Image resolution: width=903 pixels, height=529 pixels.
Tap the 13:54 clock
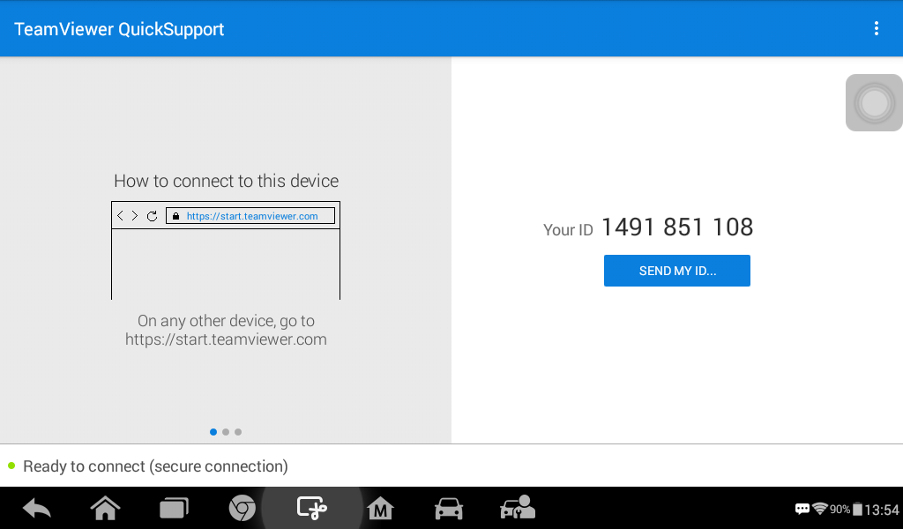pyautogui.click(x=882, y=510)
